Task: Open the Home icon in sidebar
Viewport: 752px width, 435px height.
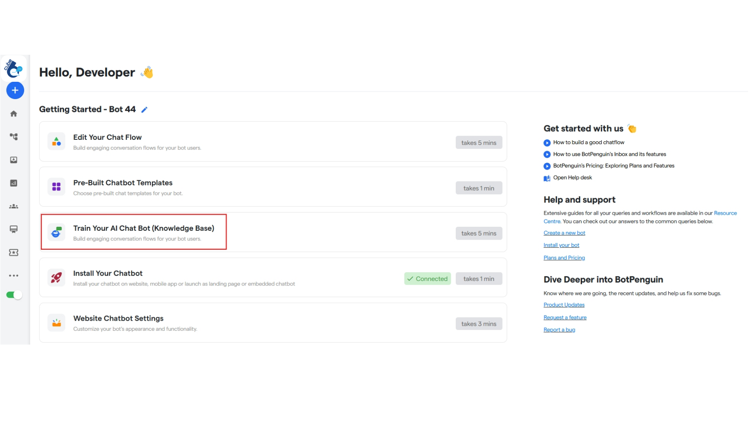Action: tap(14, 114)
